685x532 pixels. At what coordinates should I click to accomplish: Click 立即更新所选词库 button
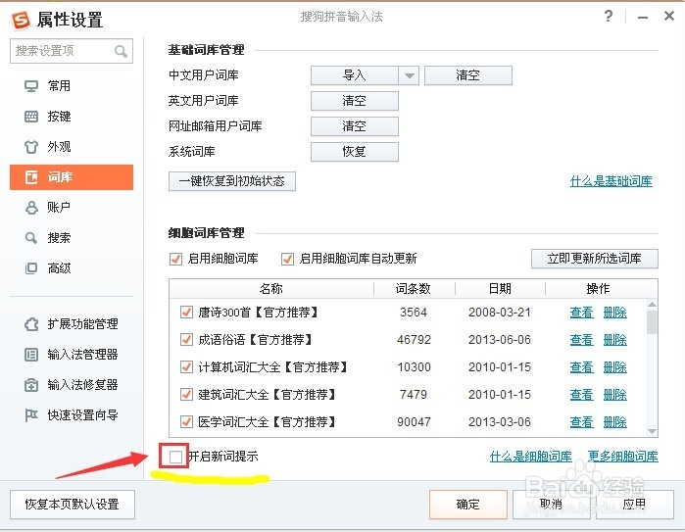tap(594, 259)
